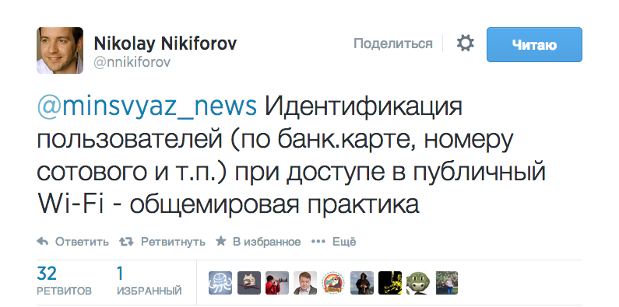Click the reply arrow icon
The height and width of the screenshot is (307, 619).
[x=42, y=241]
